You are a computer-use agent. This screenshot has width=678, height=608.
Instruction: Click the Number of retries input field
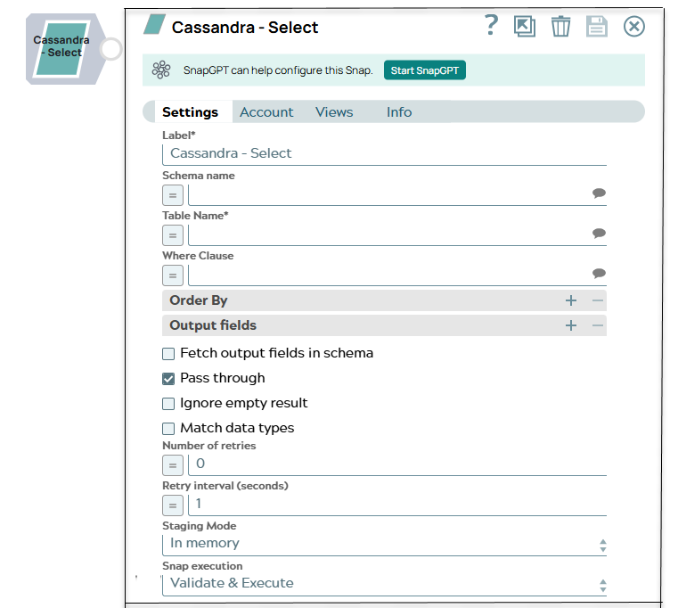pos(396,464)
